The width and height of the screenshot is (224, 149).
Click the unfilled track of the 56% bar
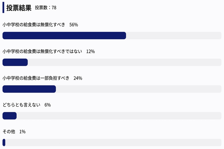(x=173, y=35)
